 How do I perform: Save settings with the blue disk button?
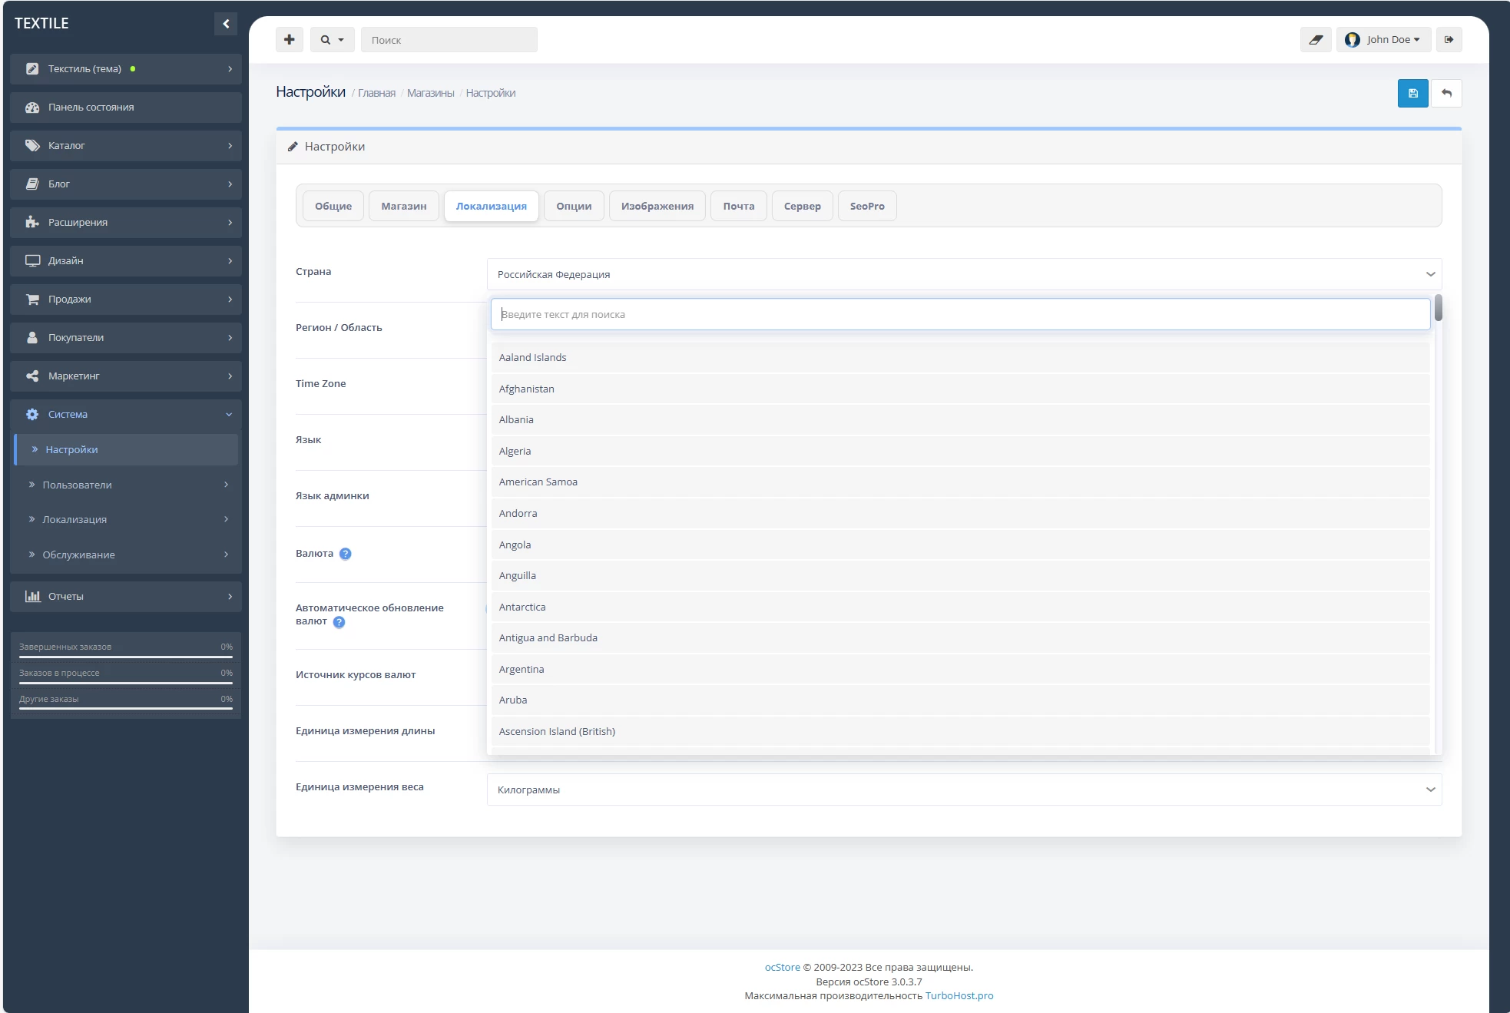(x=1413, y=93)
